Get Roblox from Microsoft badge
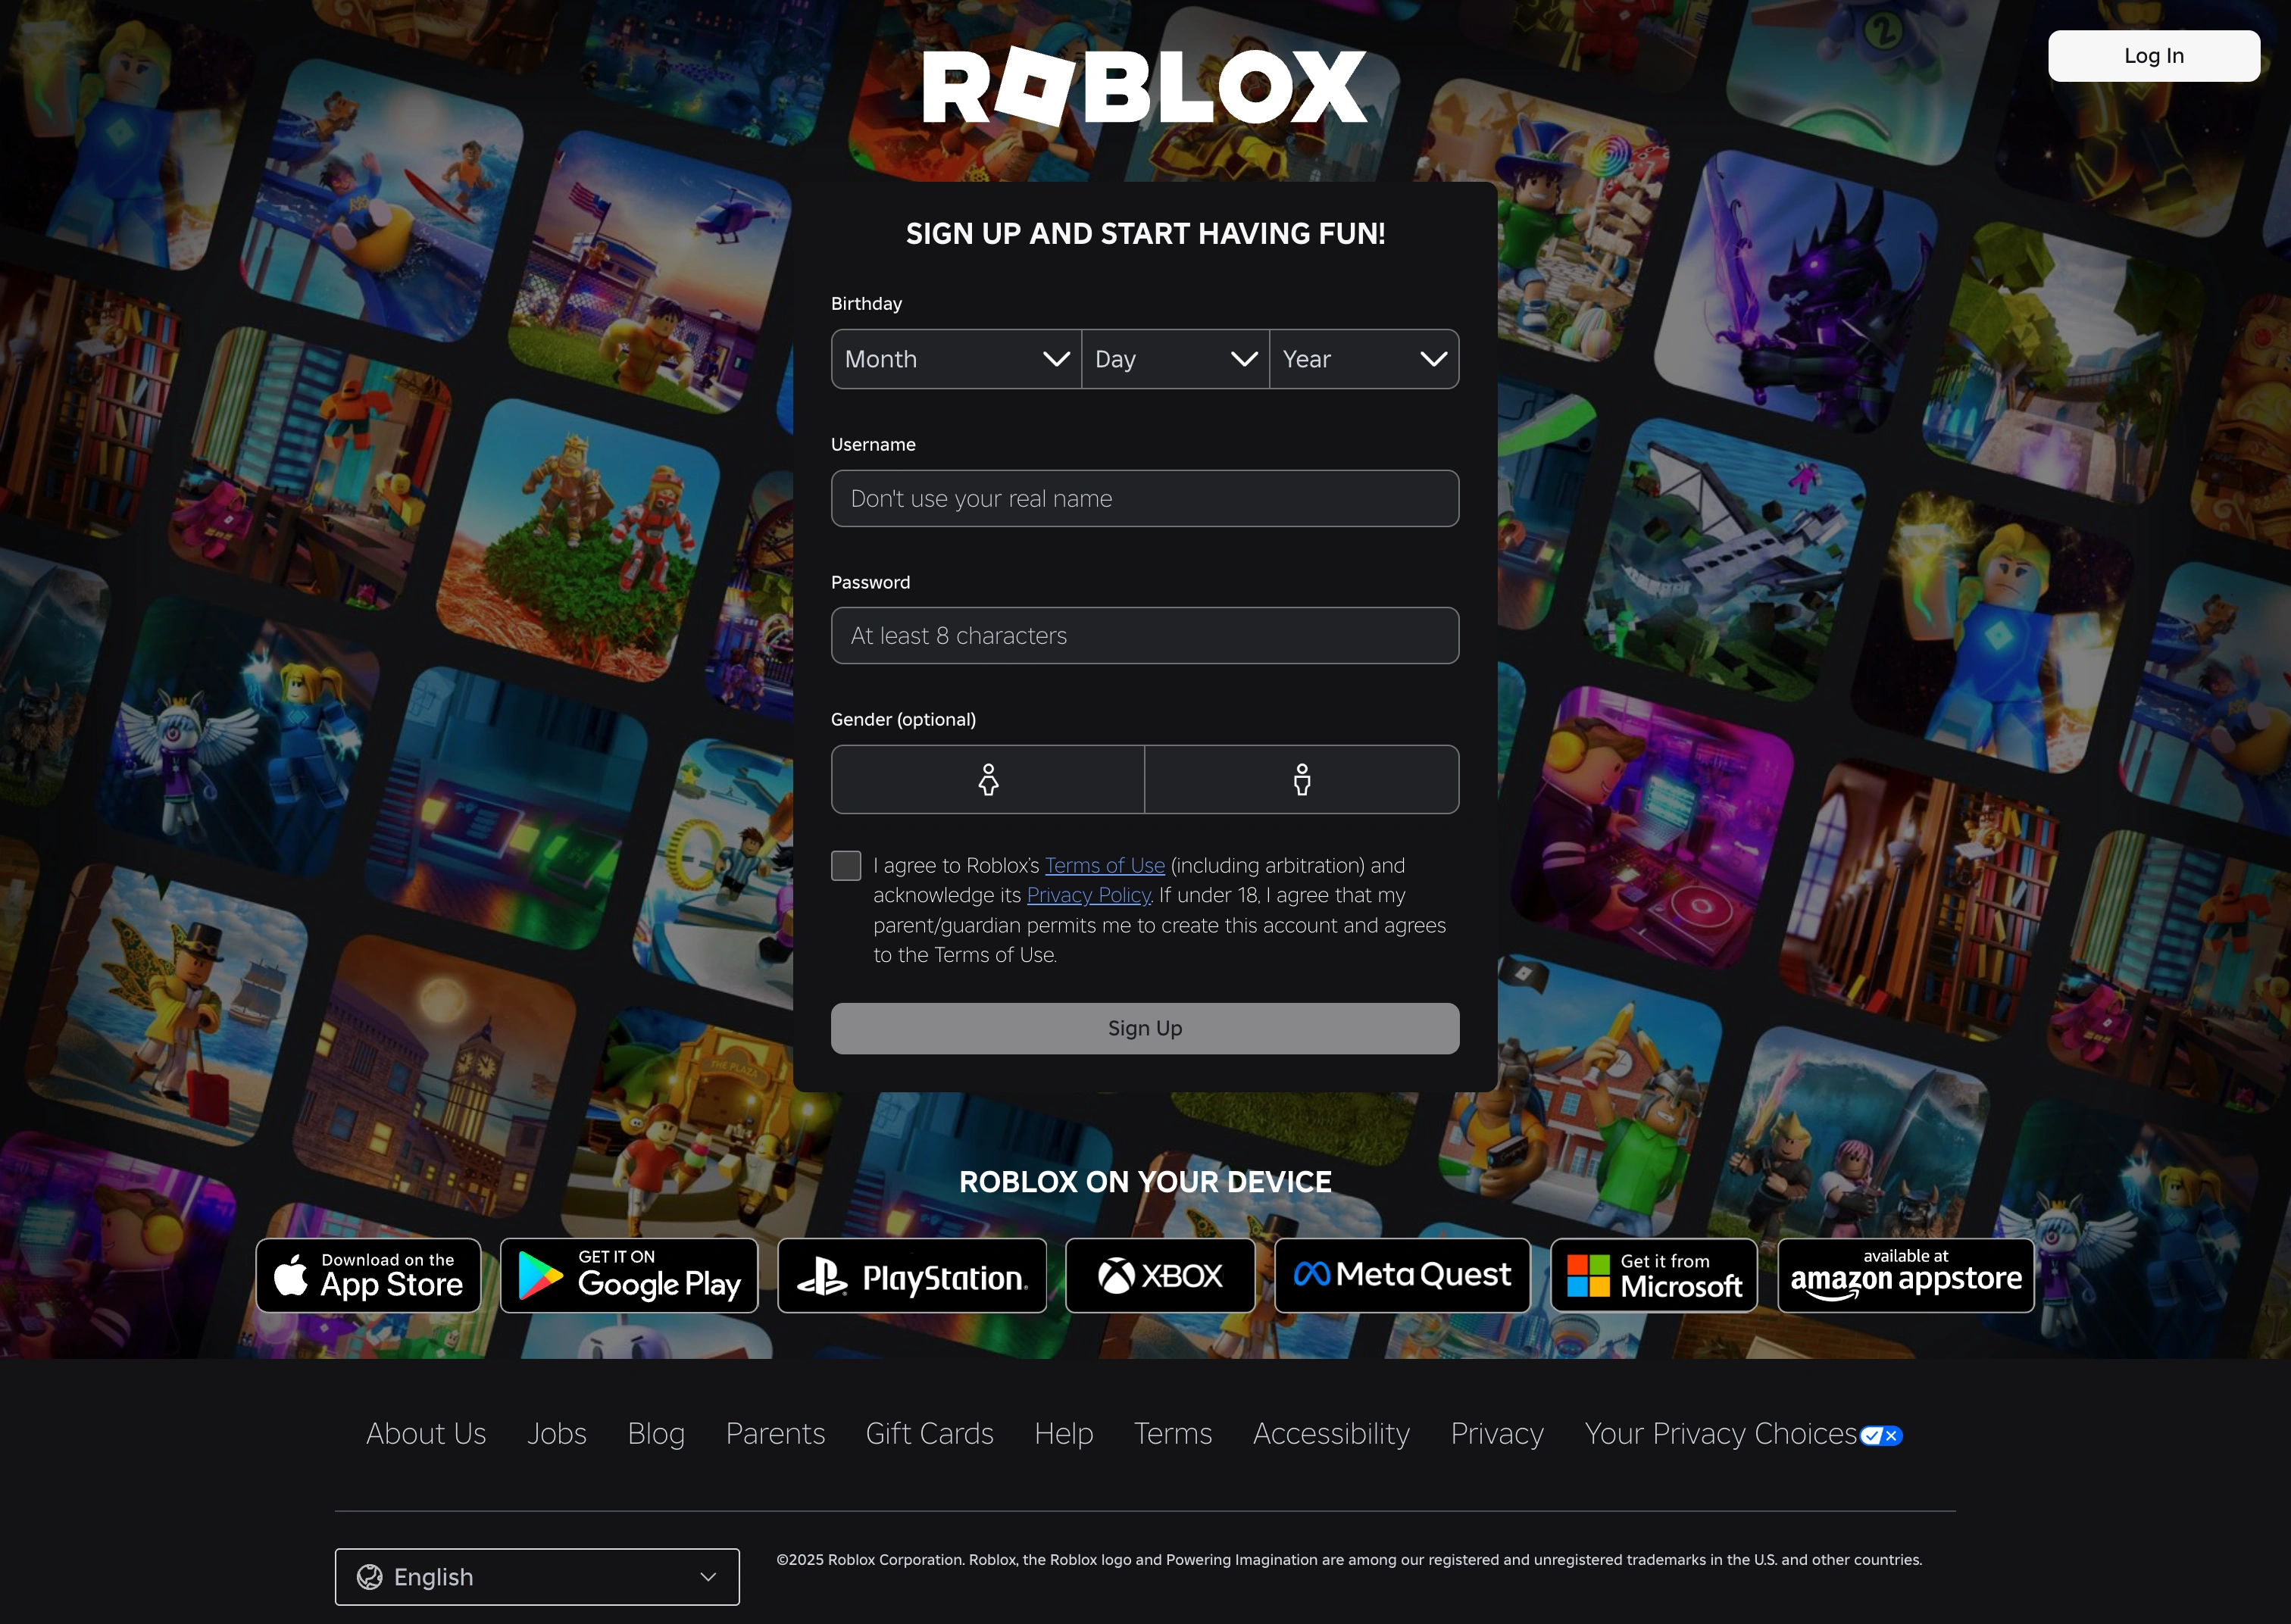 [x=1653, y=1275]
